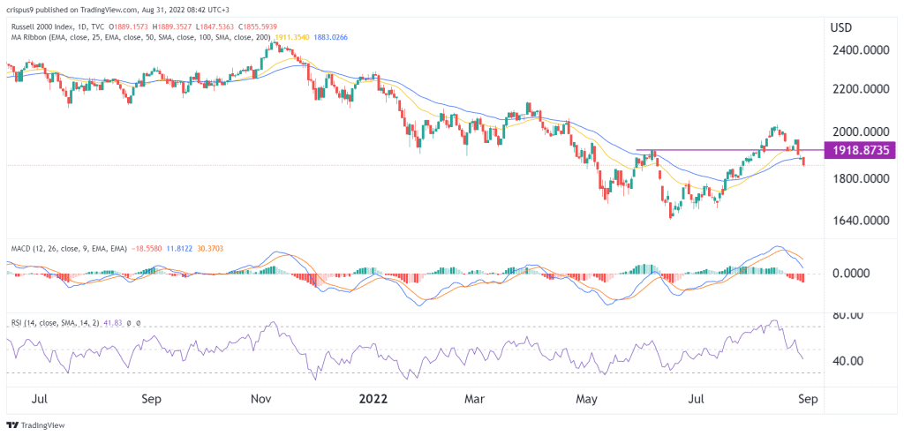Click the 0.0000 MACD axis label
Viewport: 904px width, 436px height.
pyautogui.click(x=850, y=272)
